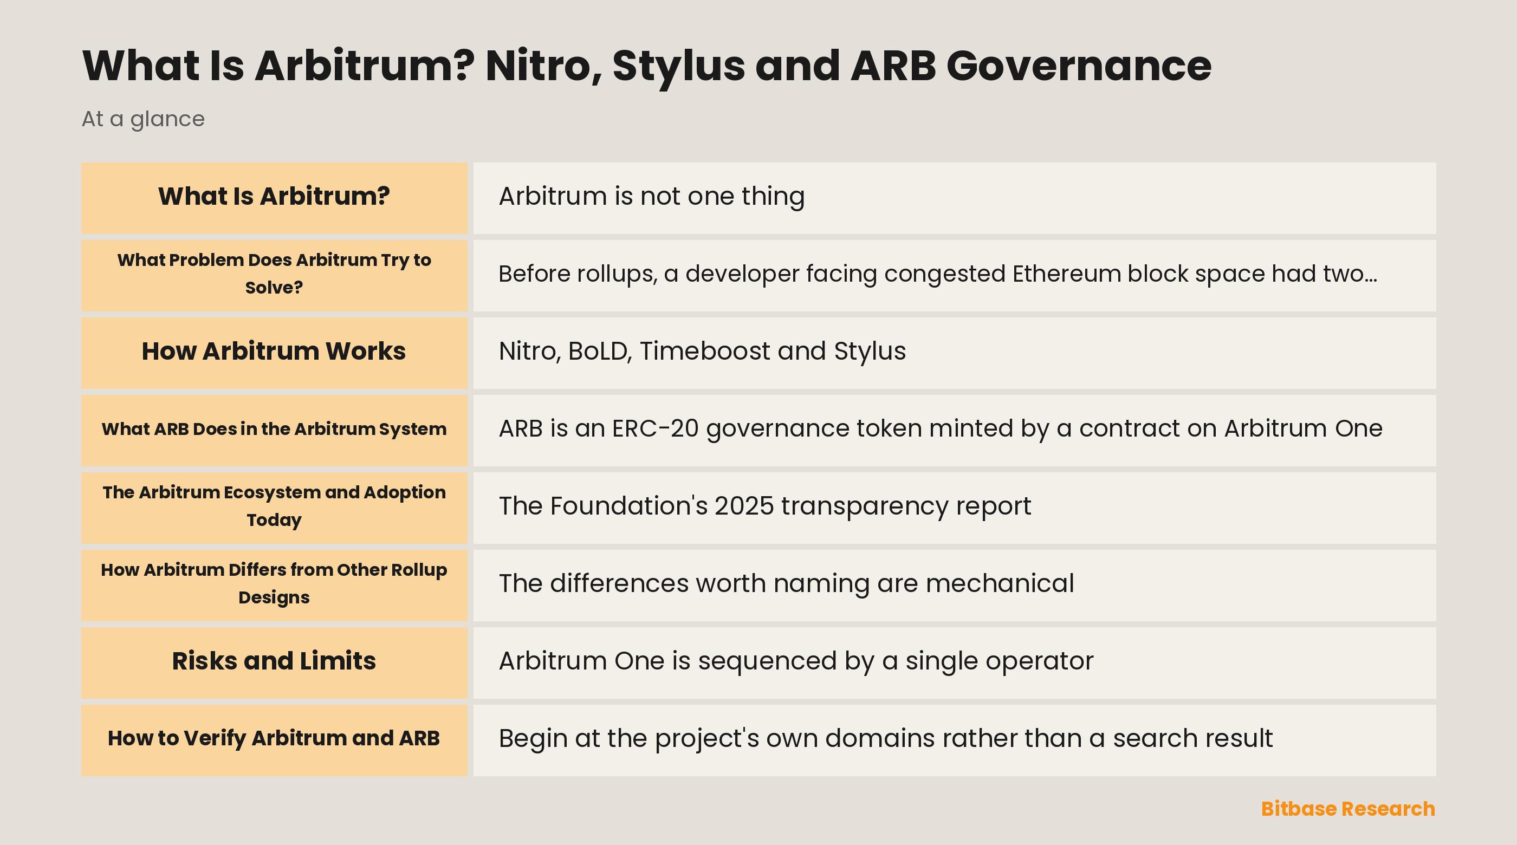Select 'What Problem Does Arbitrum Try to Solve?' cell

tap(274, 276)
